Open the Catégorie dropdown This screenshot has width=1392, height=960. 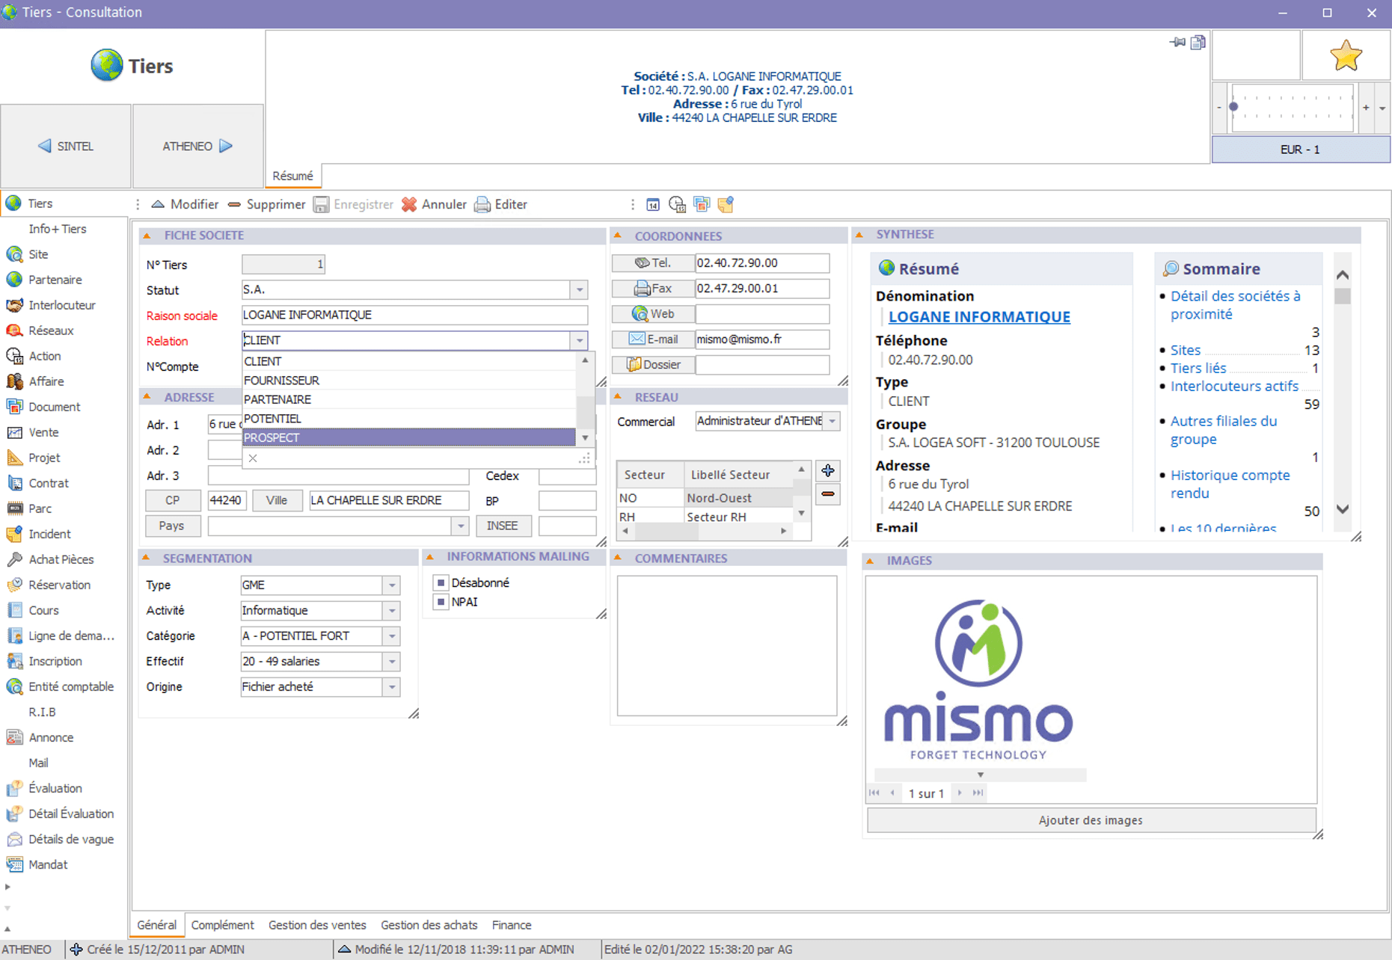392,636
